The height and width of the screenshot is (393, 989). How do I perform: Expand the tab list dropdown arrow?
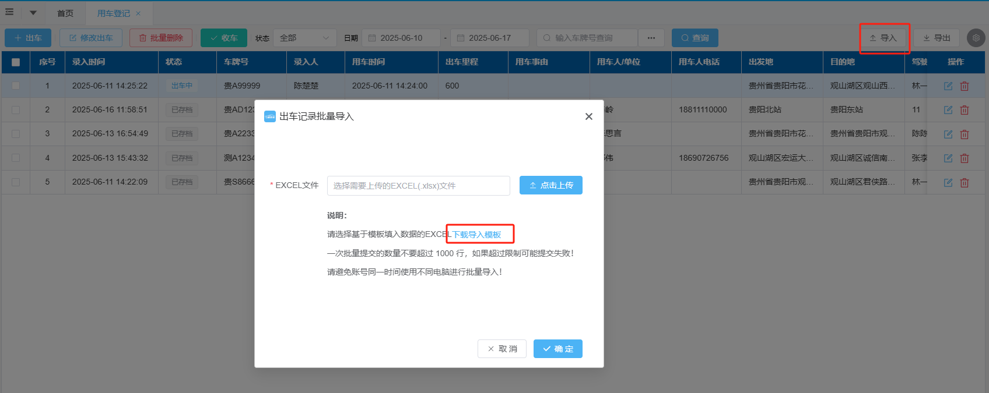coord(33,13)
